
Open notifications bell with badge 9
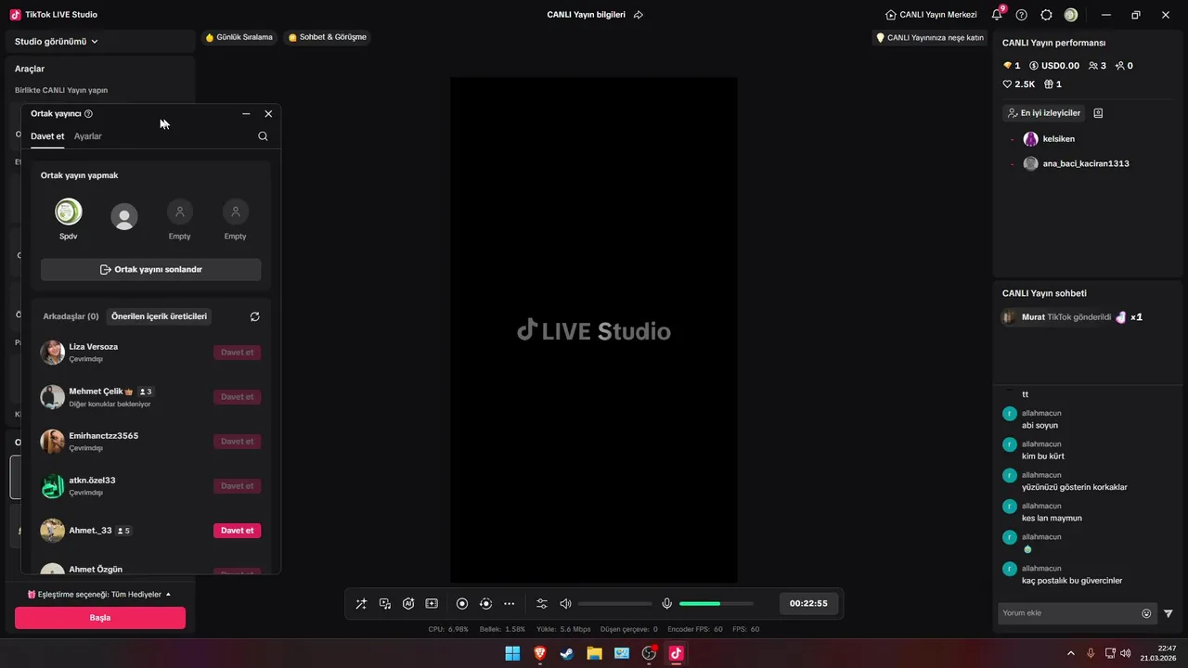(997, 15)
